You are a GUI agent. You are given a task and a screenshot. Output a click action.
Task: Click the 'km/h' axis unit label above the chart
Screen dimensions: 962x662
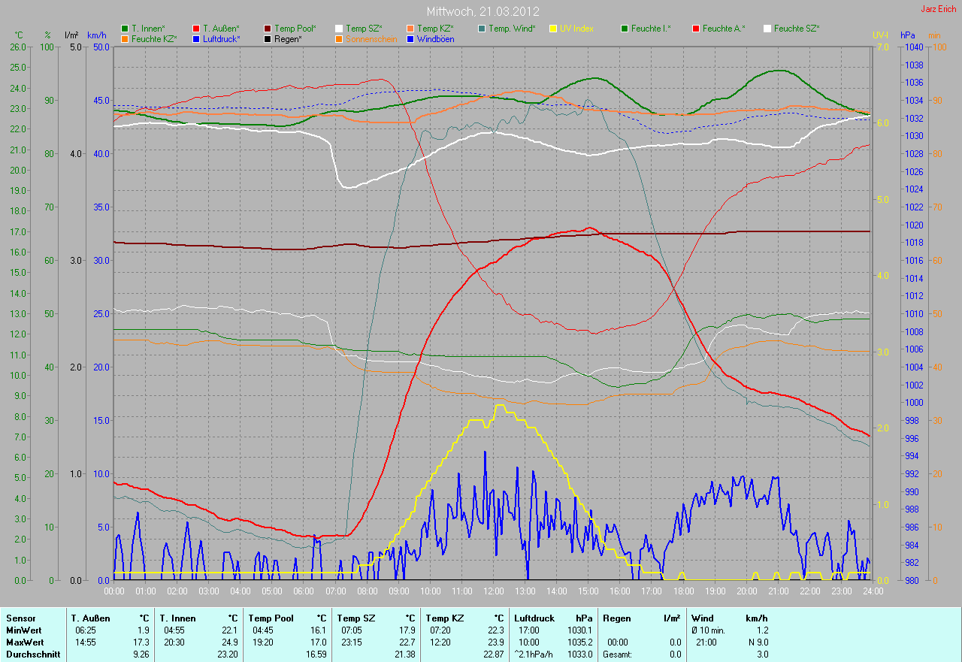click(x=96, y=35)
